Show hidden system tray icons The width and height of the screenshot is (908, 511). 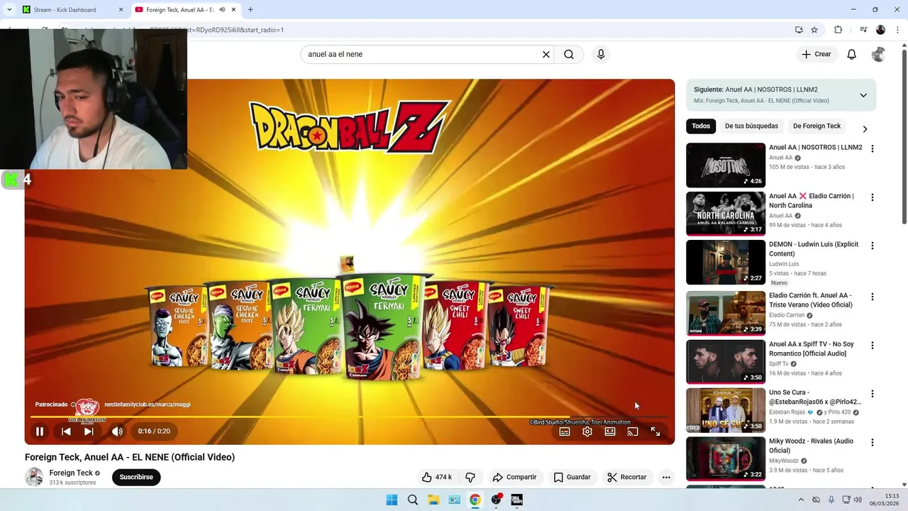click(801, 500)
